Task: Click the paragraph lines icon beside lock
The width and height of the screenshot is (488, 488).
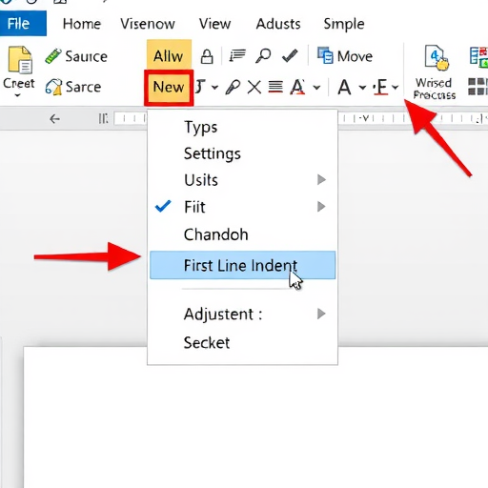Action: (237, 55)
